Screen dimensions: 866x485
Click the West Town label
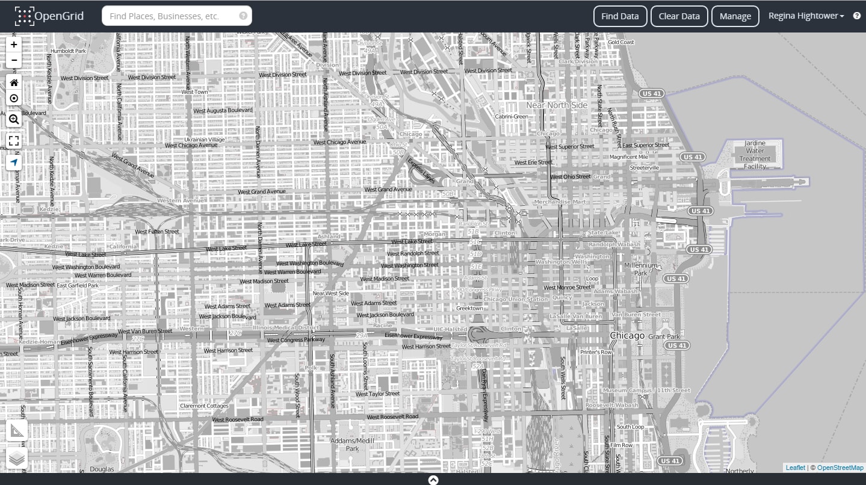[194, 92]
